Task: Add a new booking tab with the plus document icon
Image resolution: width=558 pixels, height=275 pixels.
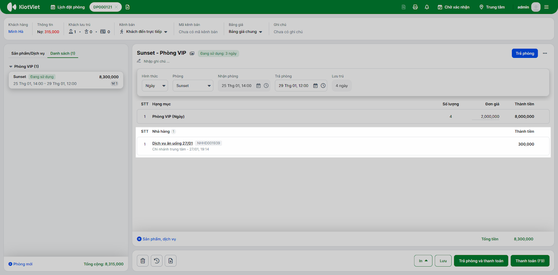Action: pyautogui.click(x=128, y=7)
